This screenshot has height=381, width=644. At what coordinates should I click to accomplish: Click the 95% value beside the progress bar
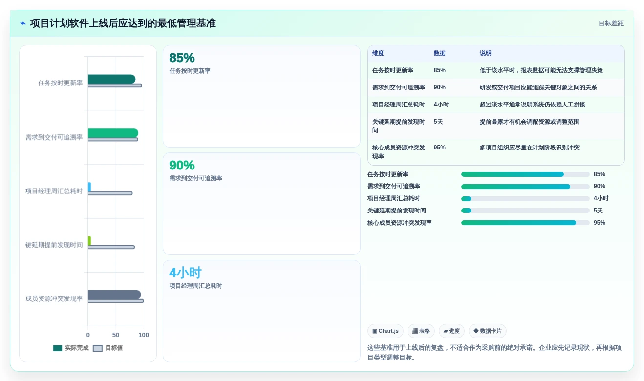[x=600, y=223]
